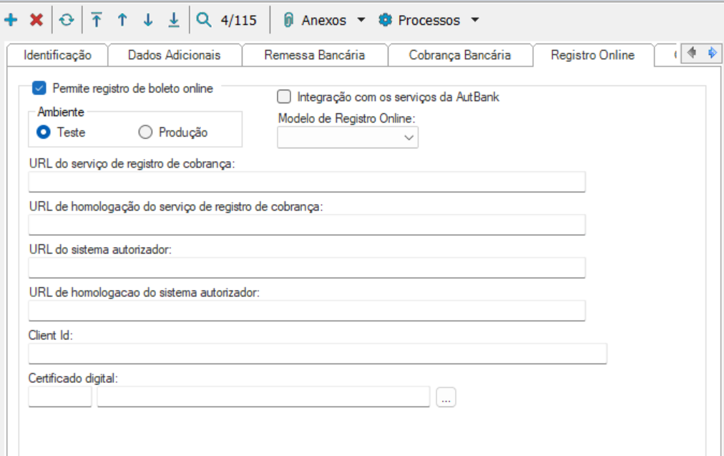Click the URL de homologação do serviço field
The image size is (724, 456).
click(x=307, y=225)
